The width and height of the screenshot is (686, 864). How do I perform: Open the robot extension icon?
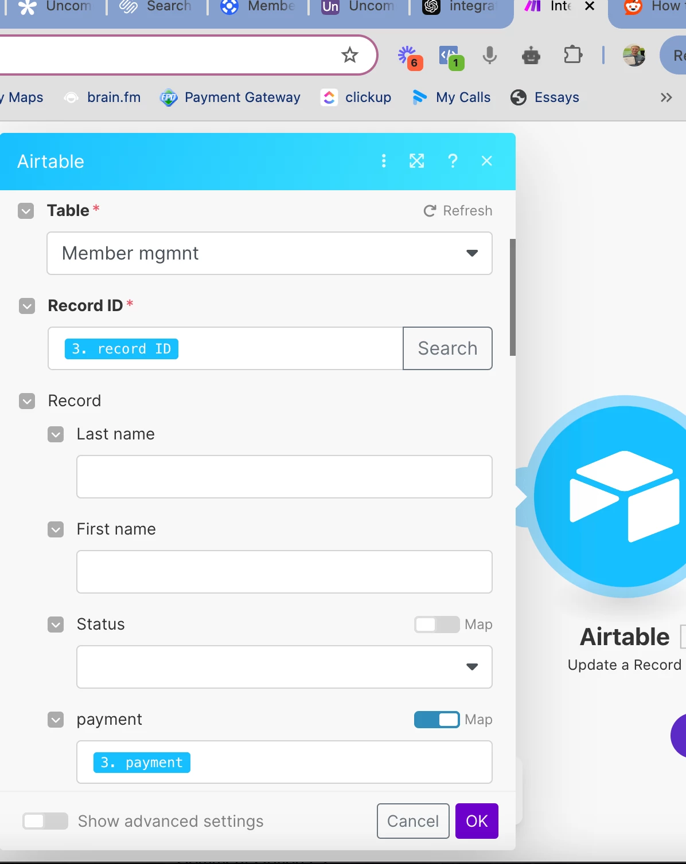click(x=531, y=56)
